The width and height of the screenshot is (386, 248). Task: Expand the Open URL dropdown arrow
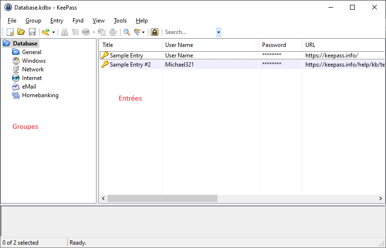coord(94,32)
